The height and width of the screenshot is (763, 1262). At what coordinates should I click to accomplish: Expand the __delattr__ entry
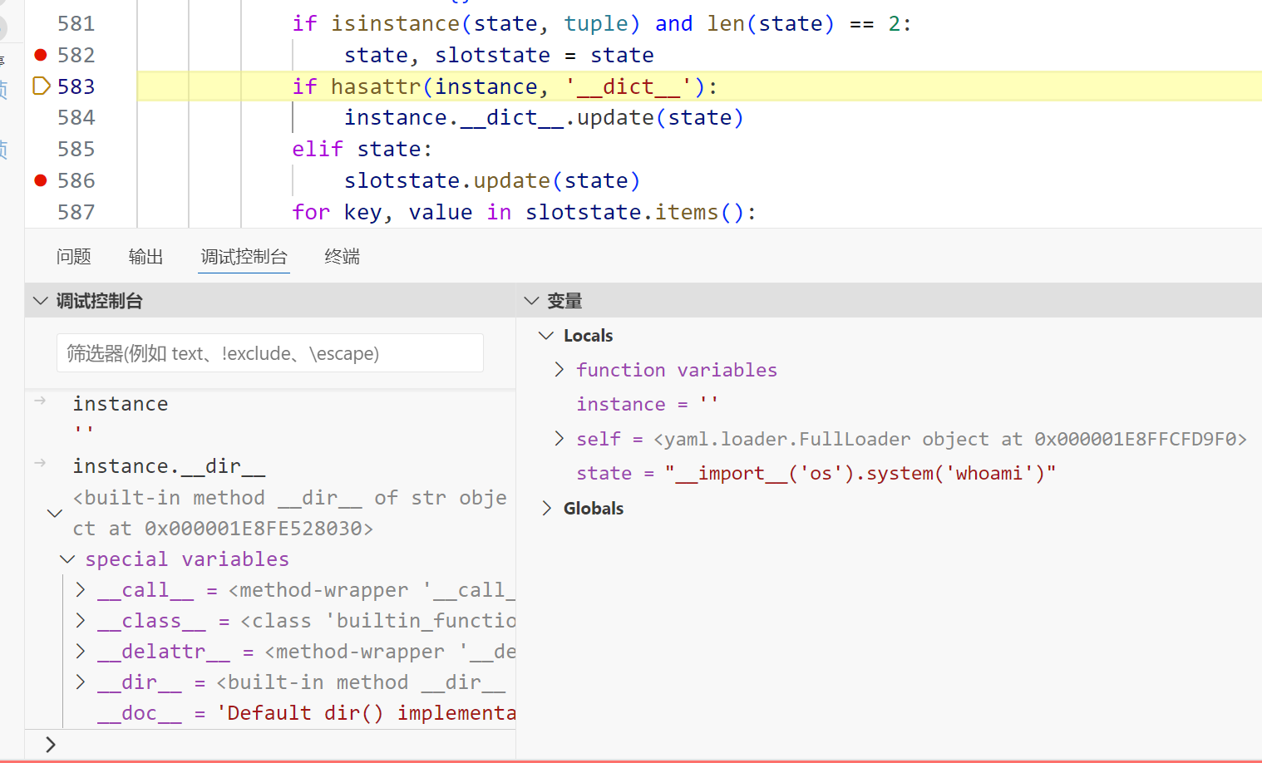(x=81, y=652)
